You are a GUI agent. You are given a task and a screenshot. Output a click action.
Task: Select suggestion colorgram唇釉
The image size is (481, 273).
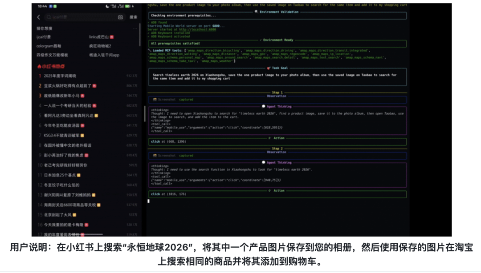(x=49, y=46)
